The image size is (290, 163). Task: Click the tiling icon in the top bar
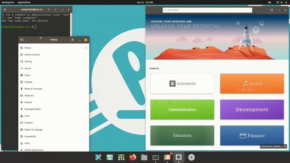[x=270, y=2]
